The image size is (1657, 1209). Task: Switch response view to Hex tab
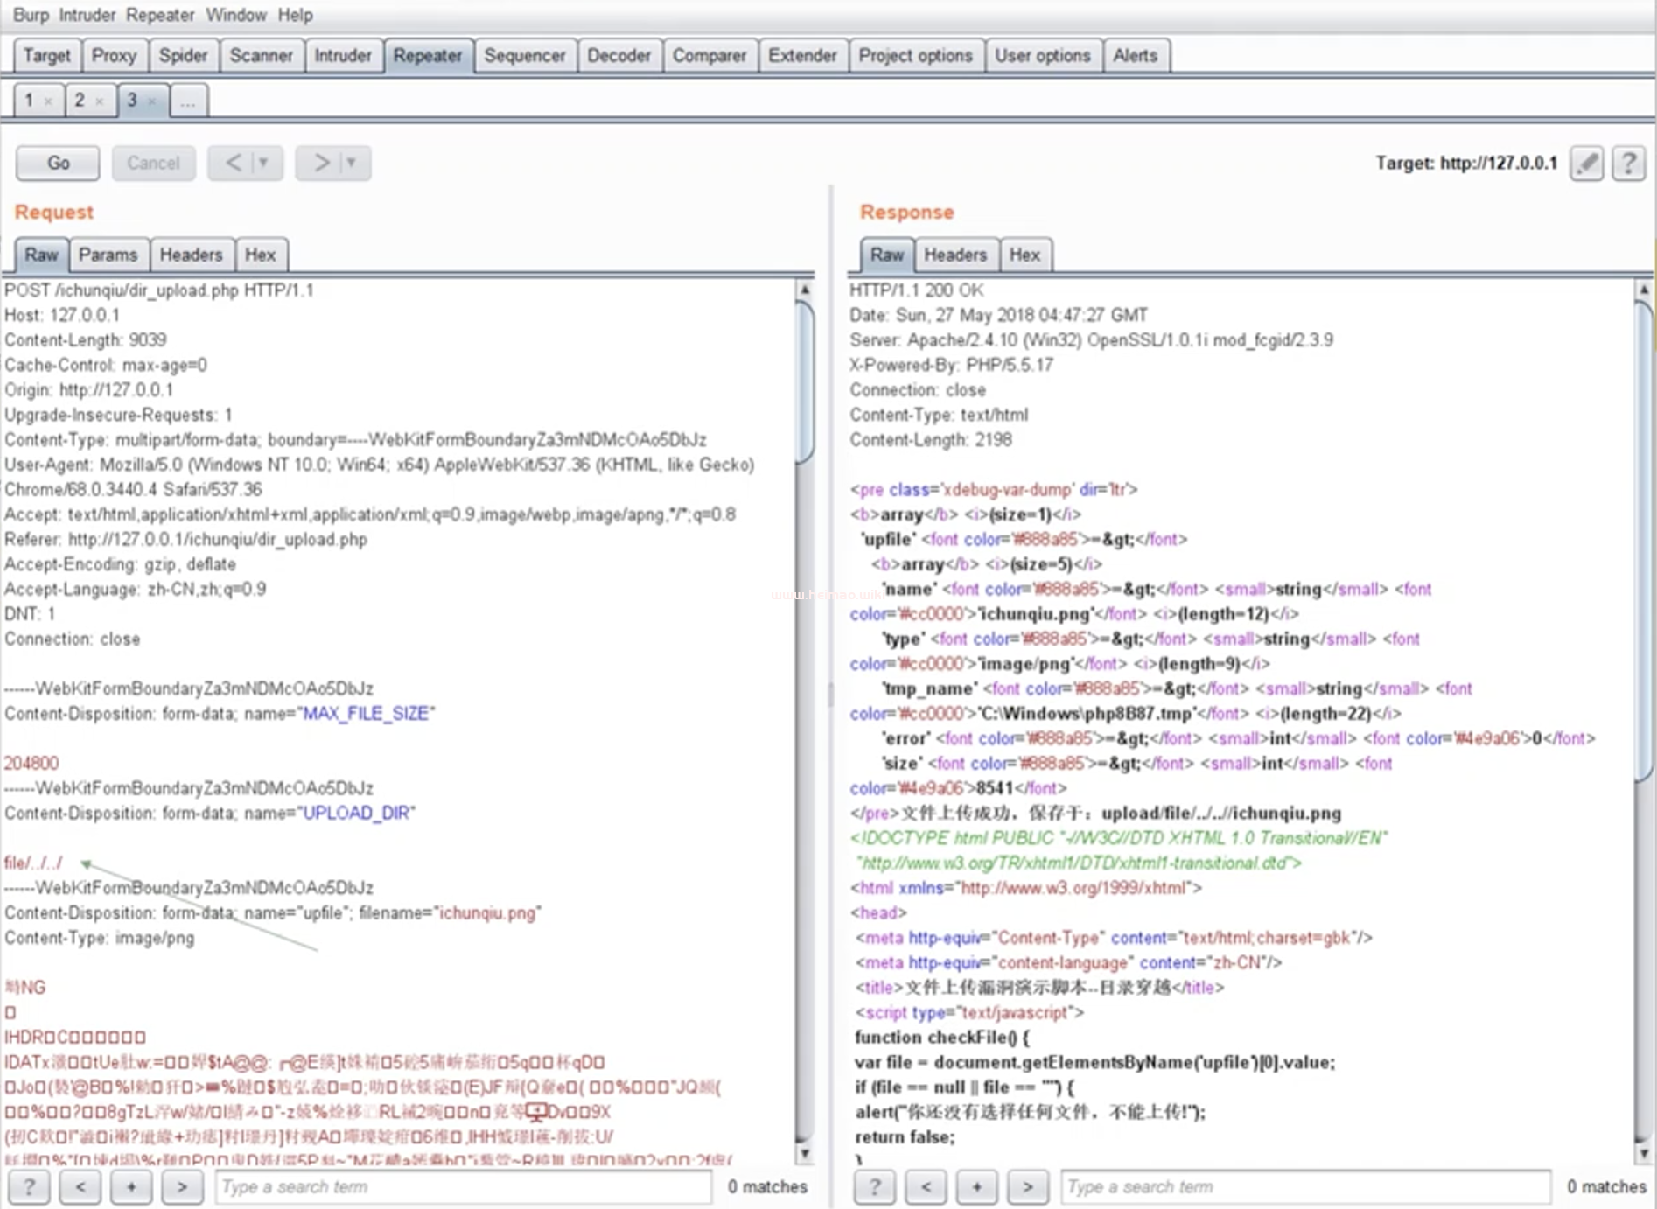pos(1024,255)
